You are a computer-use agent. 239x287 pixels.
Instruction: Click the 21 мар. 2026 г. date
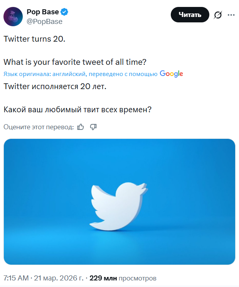click(59, 278)
